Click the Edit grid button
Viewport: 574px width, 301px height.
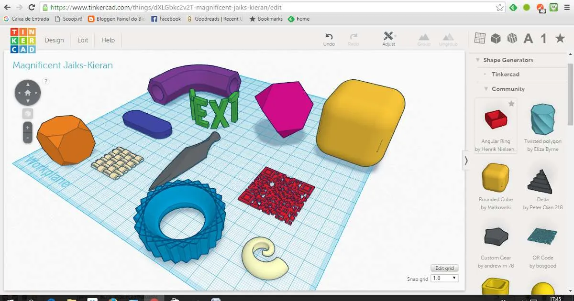(444, 268)
